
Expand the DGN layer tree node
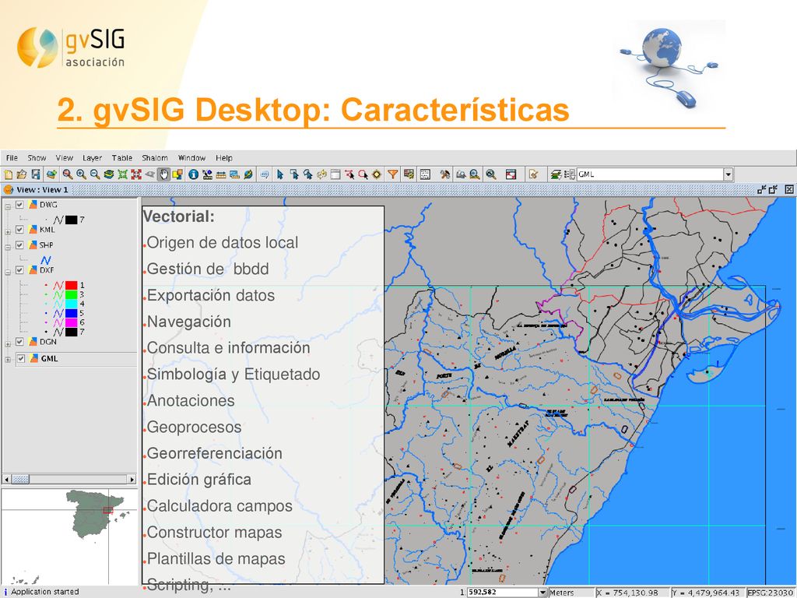coord(8,344)
